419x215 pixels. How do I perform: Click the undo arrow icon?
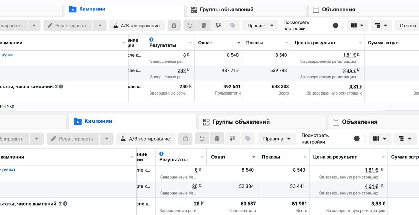(x=190, y=25)
